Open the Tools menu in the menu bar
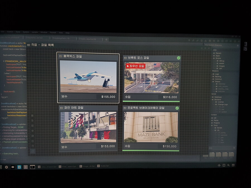The height and width of the screenshot is (188, 251). (x=18, y=32)
